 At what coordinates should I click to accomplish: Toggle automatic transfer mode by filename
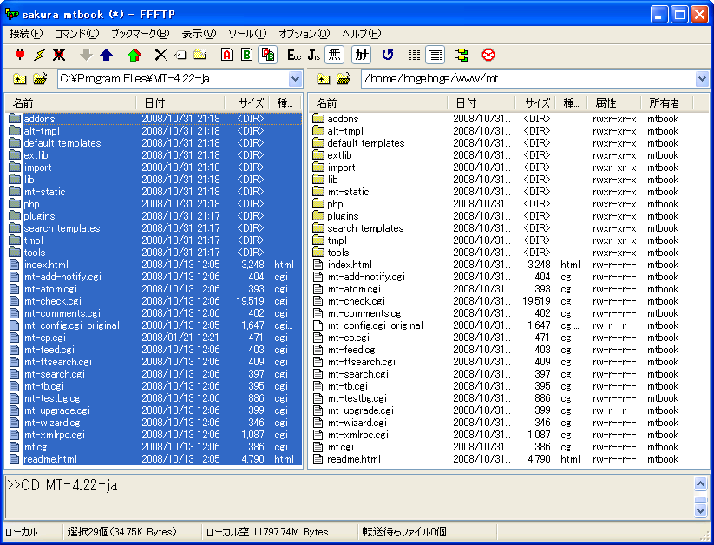pos(268,55)
